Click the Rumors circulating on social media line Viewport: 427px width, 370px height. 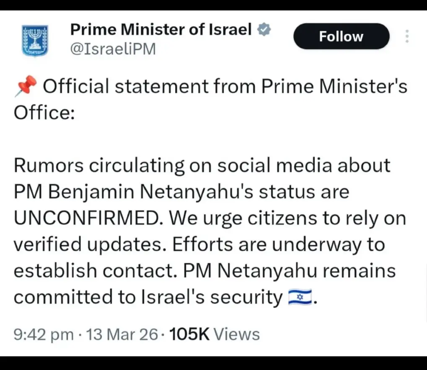pos(202,166)
